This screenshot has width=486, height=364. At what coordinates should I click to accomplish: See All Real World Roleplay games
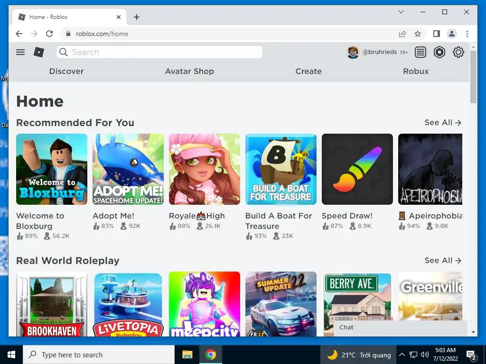pos(443,260)
